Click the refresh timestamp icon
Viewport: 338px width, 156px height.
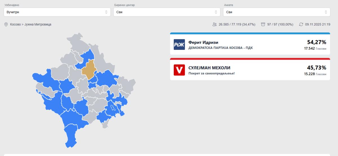pos(301,24)
